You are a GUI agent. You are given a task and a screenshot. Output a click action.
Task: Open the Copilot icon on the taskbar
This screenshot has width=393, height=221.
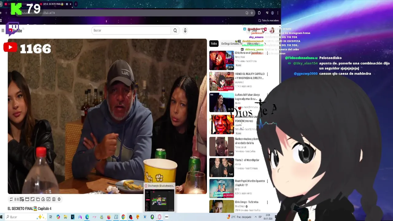tap(58, 217)
